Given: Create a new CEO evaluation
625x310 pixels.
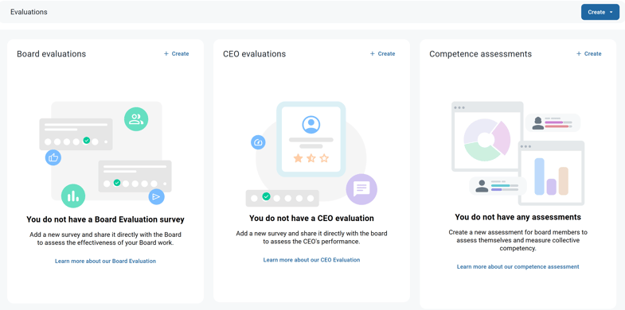Looking at the screenshot, I should click(382, 54).
